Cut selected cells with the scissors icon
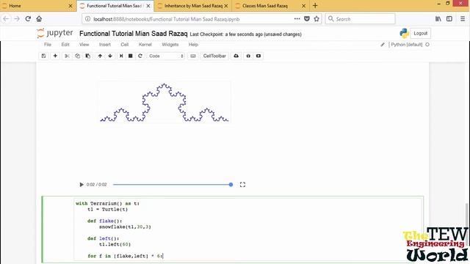This screenshot has width=470, height=264. 67,56
